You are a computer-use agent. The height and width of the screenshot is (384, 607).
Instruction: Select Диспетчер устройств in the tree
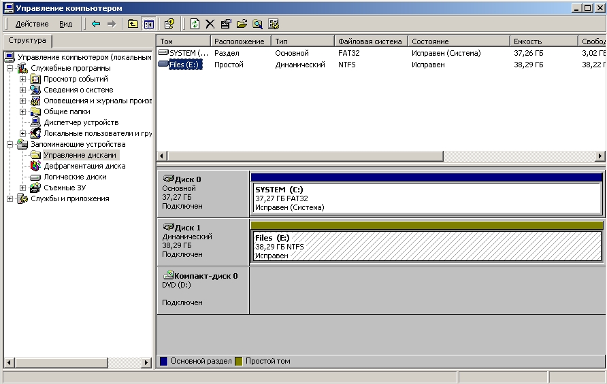pos(81,122)
